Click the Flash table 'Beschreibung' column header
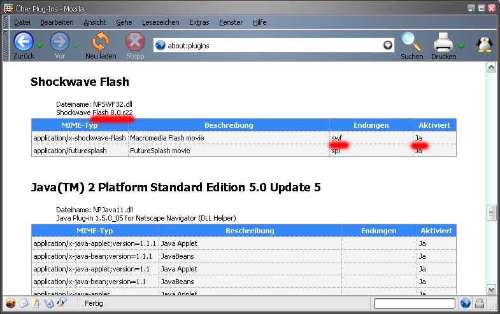The height and width of the screenshot is (314, 500). (x=229, y=125)
